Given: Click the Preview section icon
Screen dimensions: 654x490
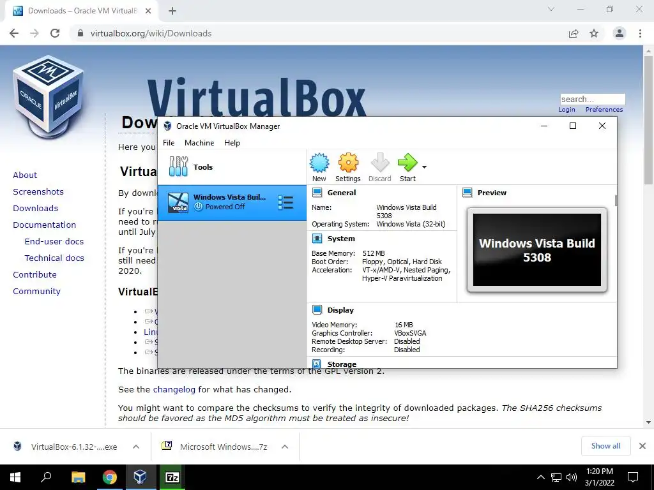Looking at the screenshot, I should (467, 193).
